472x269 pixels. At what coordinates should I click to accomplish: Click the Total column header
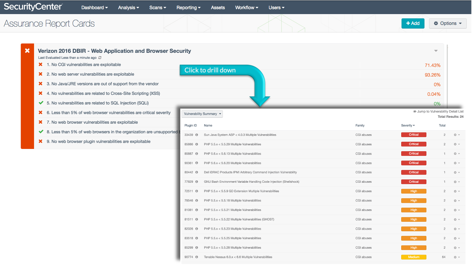442,125
